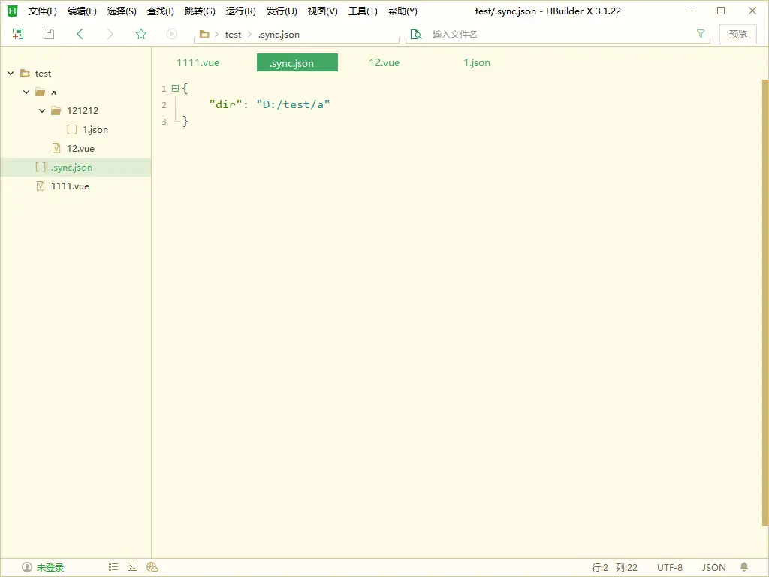Screen dimensions: 769x577
Task: Click the user avatar icon in status bar
Action: point(27,568)
